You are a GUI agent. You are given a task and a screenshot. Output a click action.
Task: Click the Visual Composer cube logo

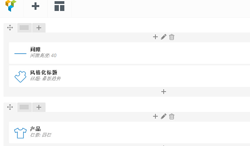[11, 6]
